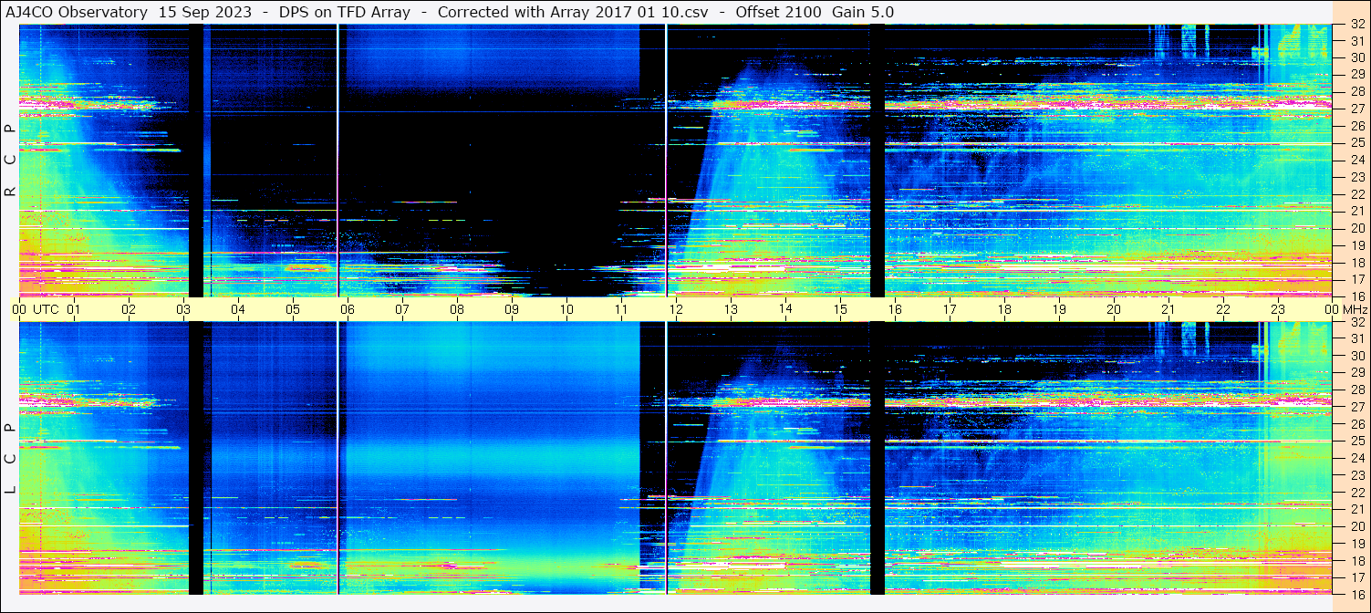This screenshot has height=613, width=1371.
Task: Click the 32 MHz label on the RCP scale
Action: (x=1356, y=26)
